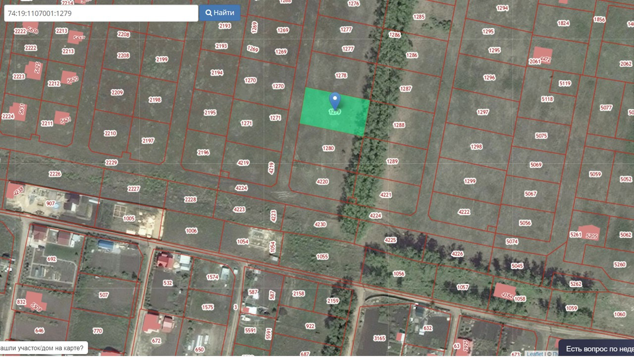634x357 pixels.
Task: Select parcel label 1278
Action: click(341, 76)
